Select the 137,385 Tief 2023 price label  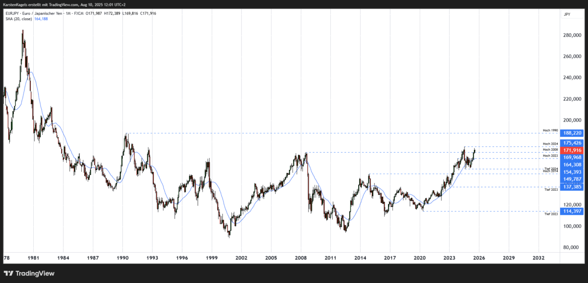point(571,187)
